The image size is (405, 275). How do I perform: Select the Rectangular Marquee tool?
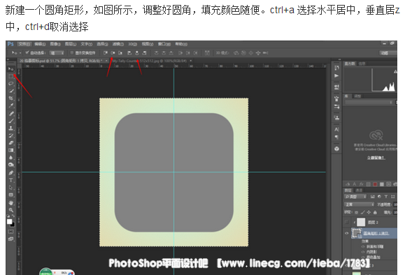(11, 76)
